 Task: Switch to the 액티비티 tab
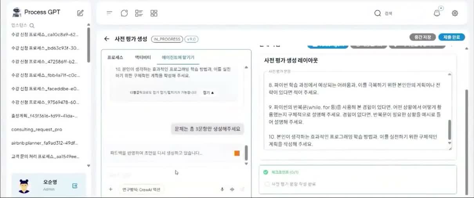pos(143,57)
